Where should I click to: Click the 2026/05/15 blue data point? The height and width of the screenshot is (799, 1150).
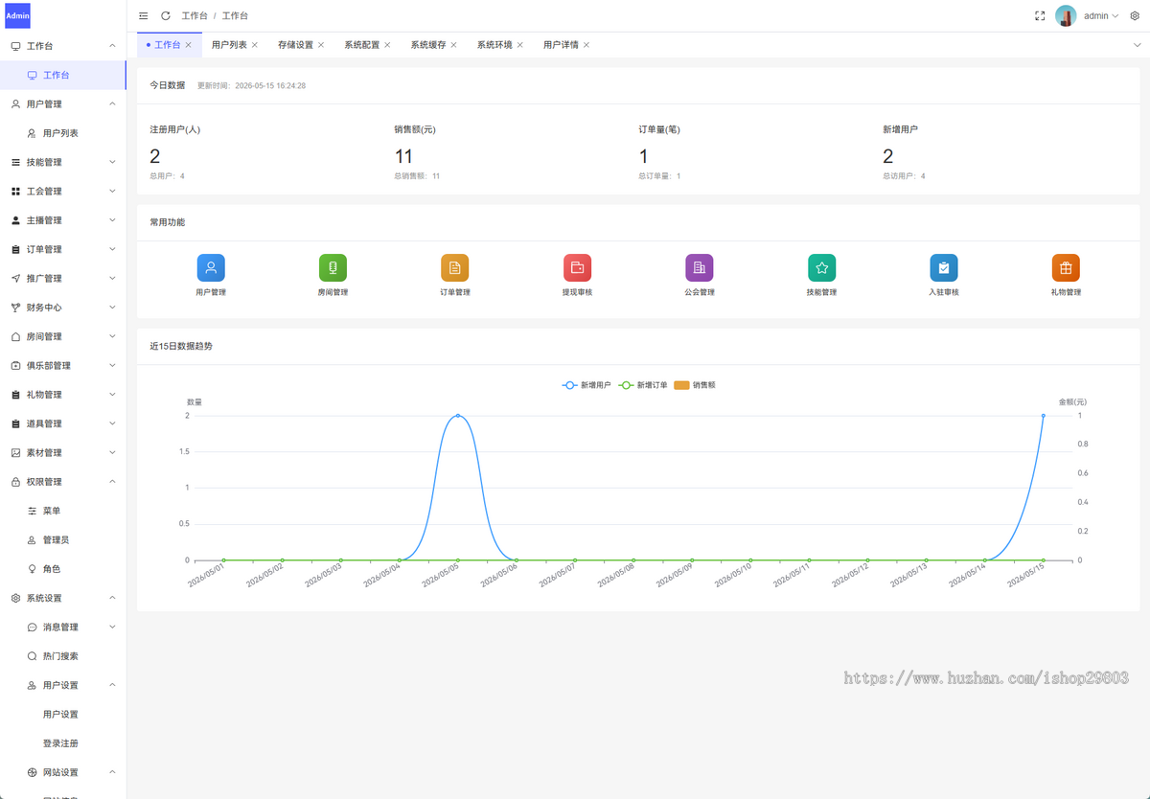(x=1044, y=416)
